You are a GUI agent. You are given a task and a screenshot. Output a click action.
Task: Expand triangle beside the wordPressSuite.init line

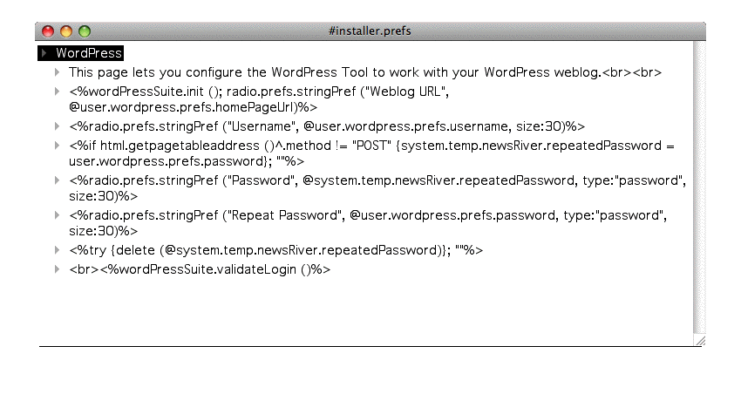[58, 91]
